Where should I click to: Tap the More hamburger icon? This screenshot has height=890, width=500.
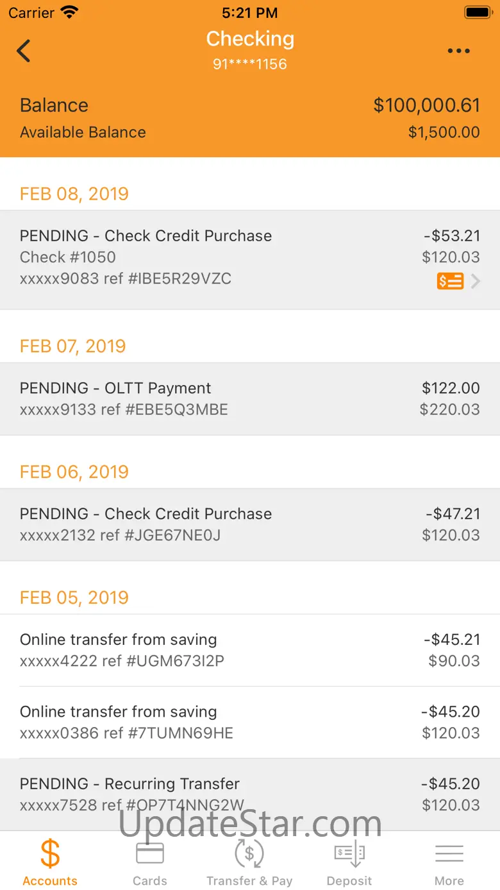tap(449, 853)
